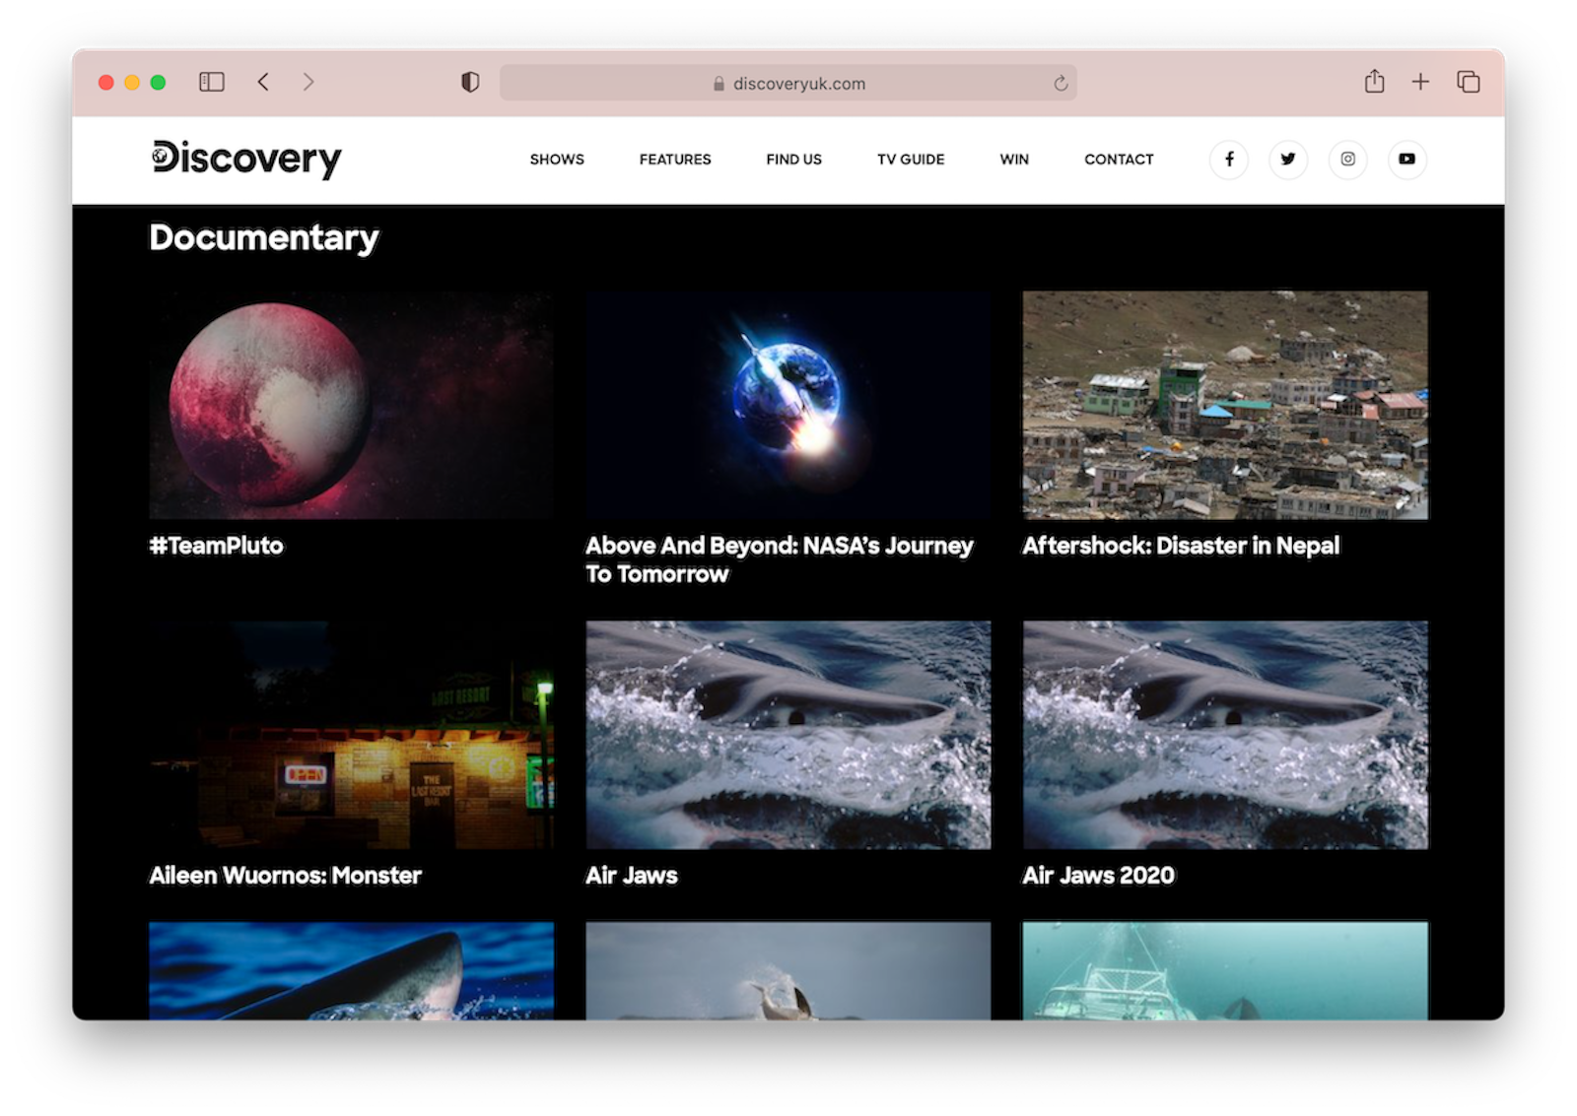Reload the page
This screenshot has height=1116, width=1577.
coord(1061,84)
